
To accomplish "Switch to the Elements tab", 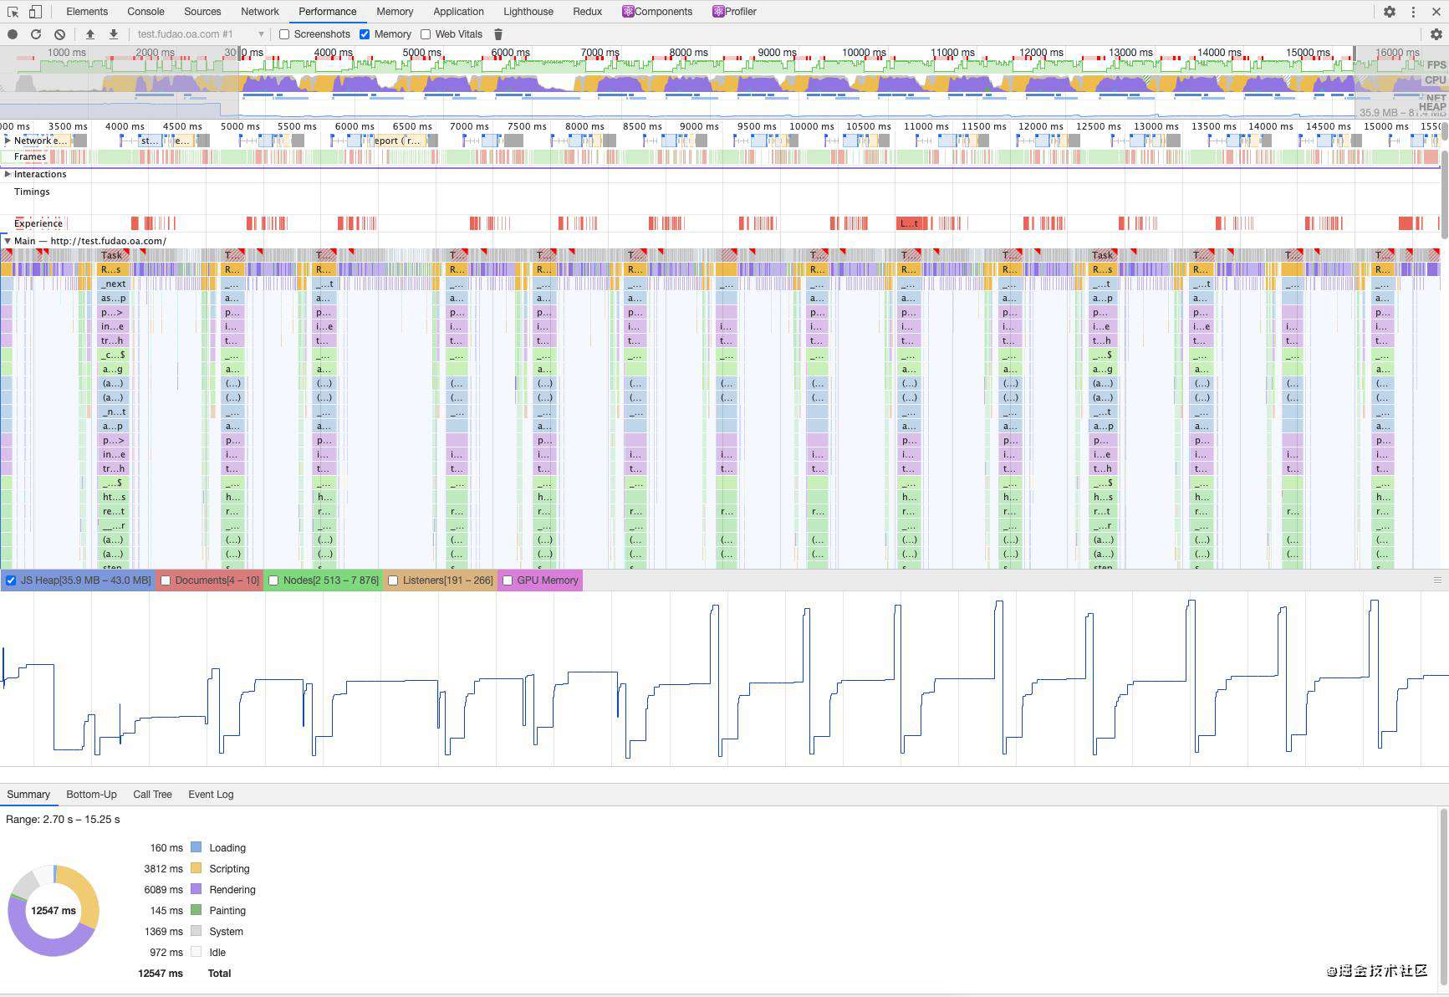I will coord(87,12).
